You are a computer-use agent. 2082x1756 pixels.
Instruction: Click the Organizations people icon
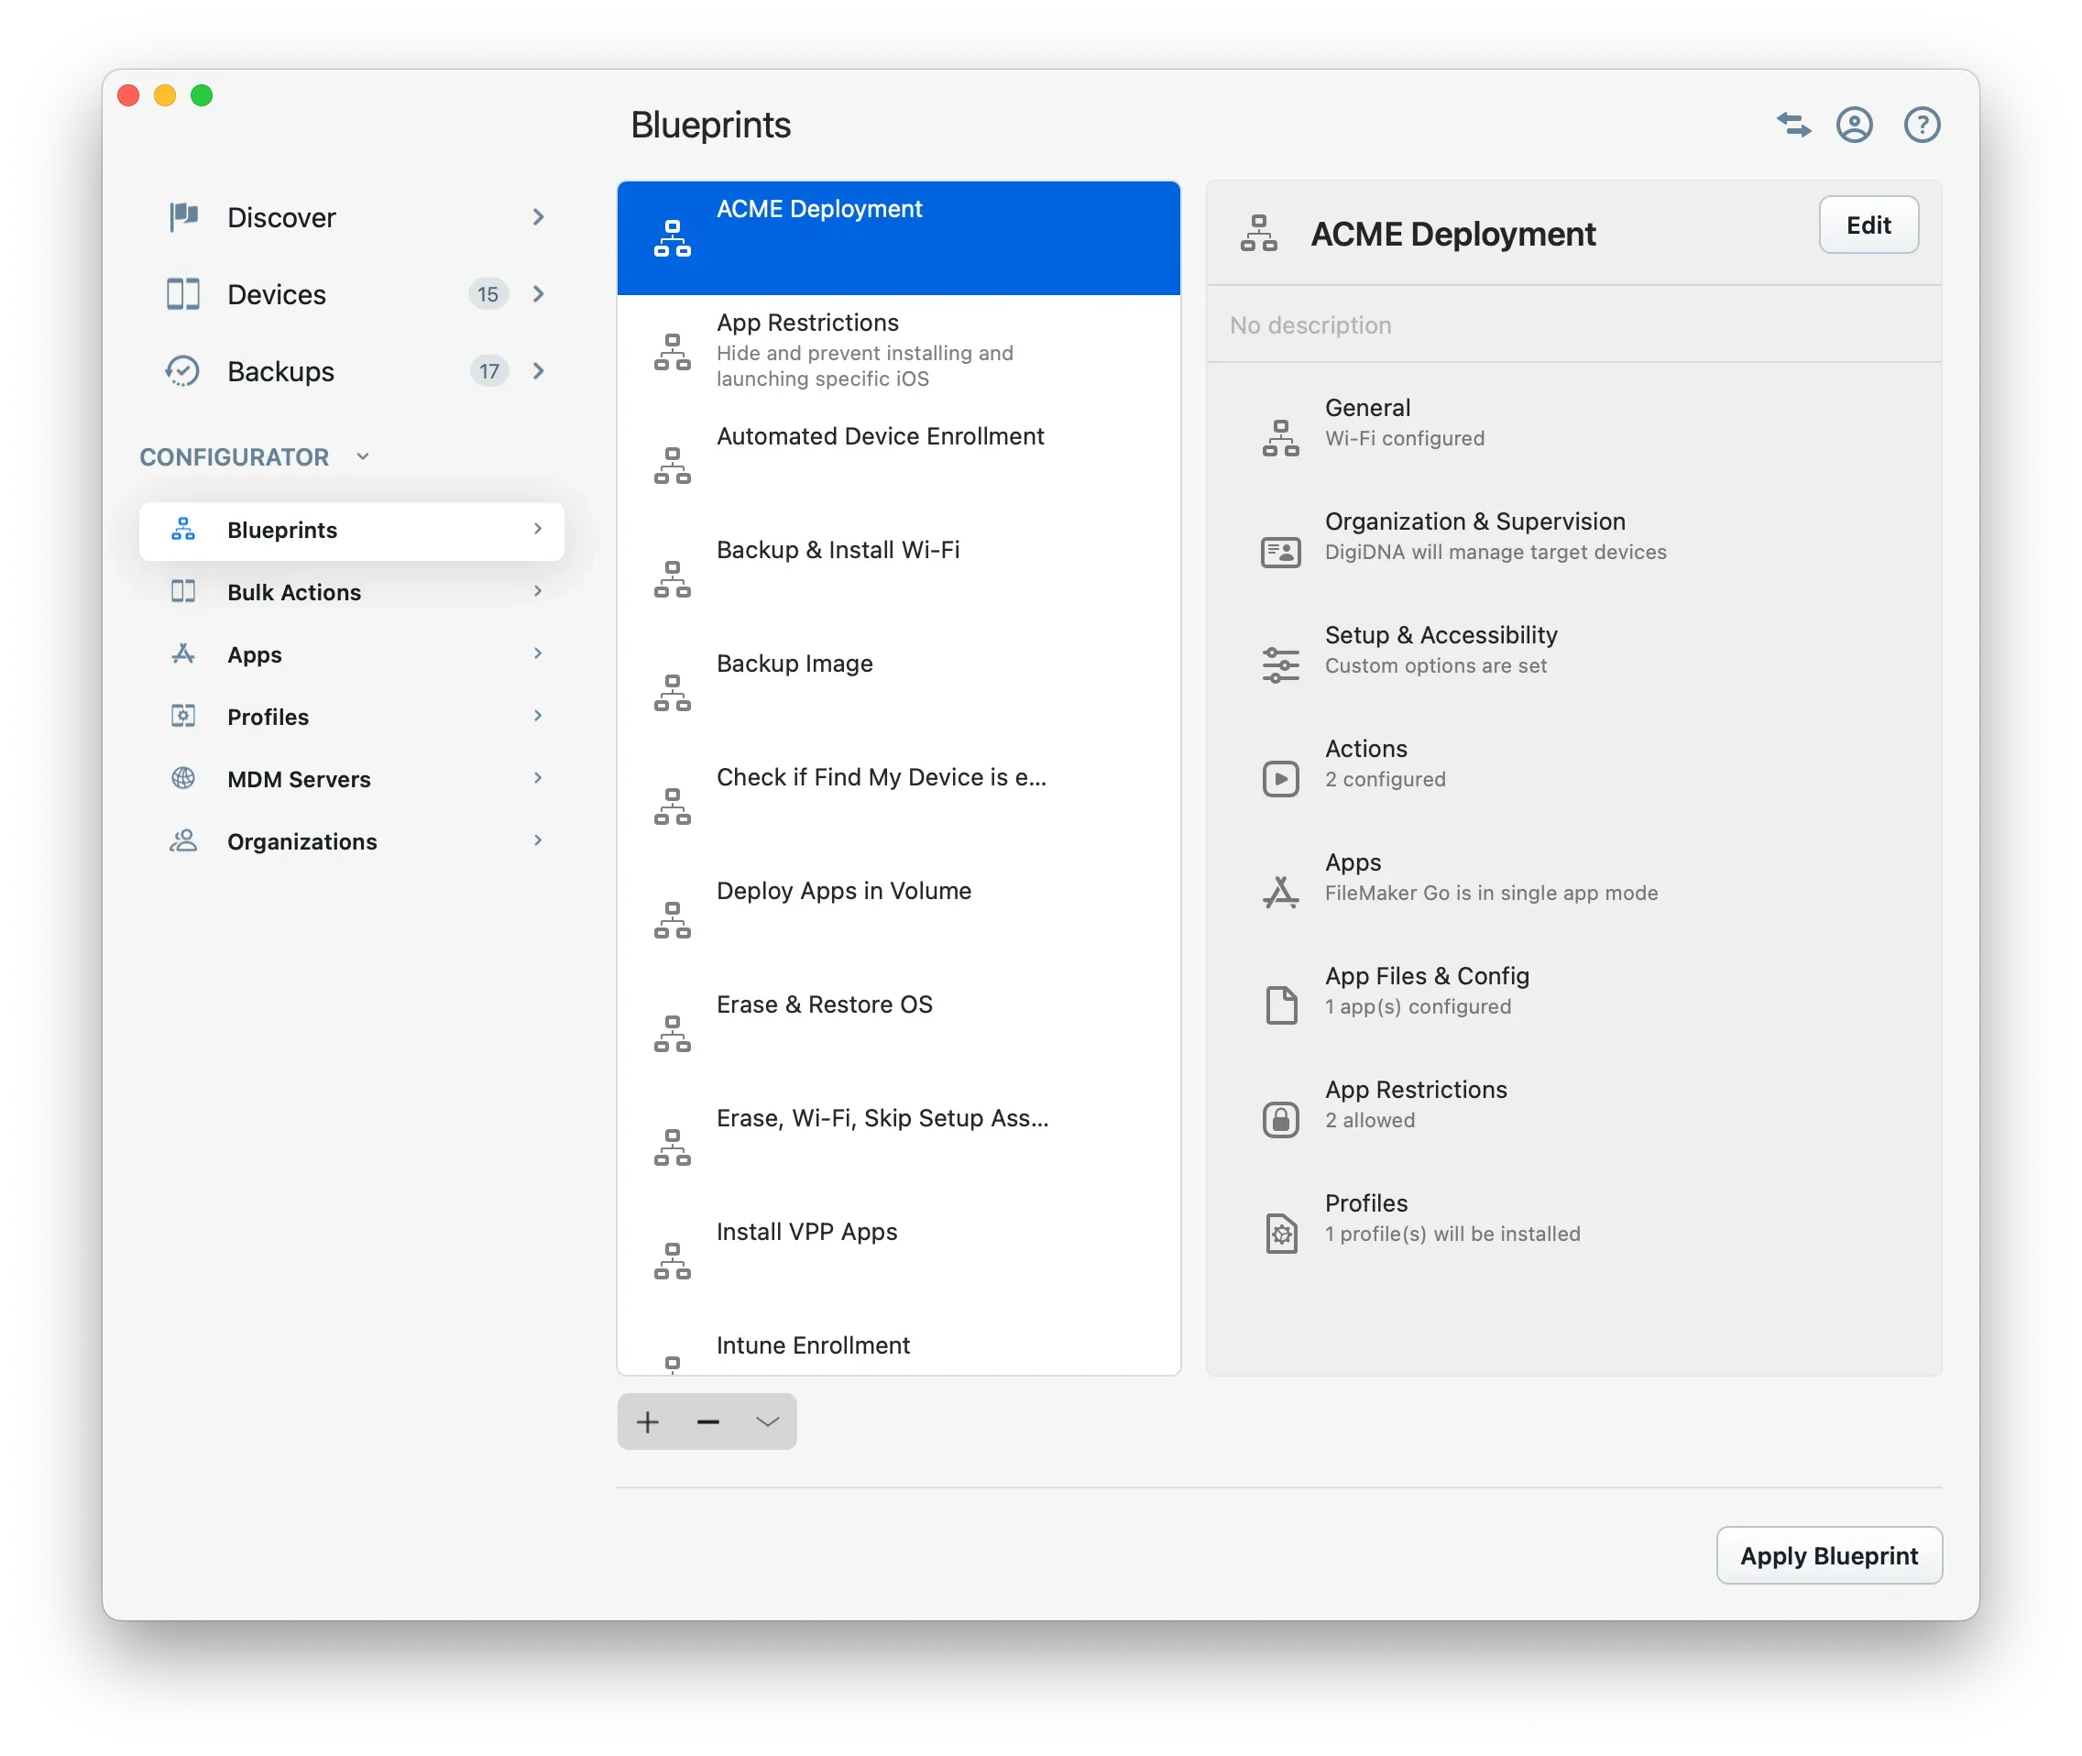pos(182,841)
